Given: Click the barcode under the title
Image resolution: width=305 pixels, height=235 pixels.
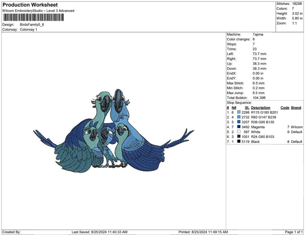Looking at the screenshot, I should (x=33, y=18).
